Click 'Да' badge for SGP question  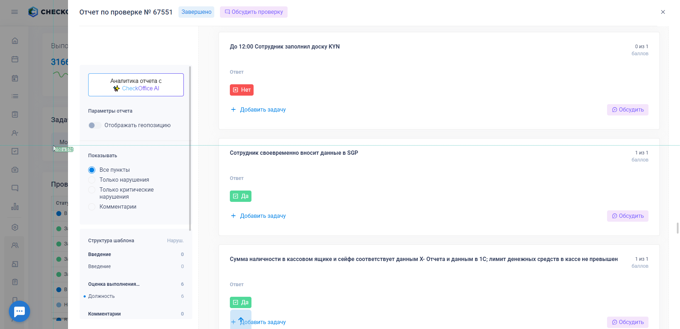point(240,196)
